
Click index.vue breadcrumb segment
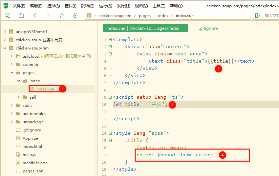click(185, 16)
